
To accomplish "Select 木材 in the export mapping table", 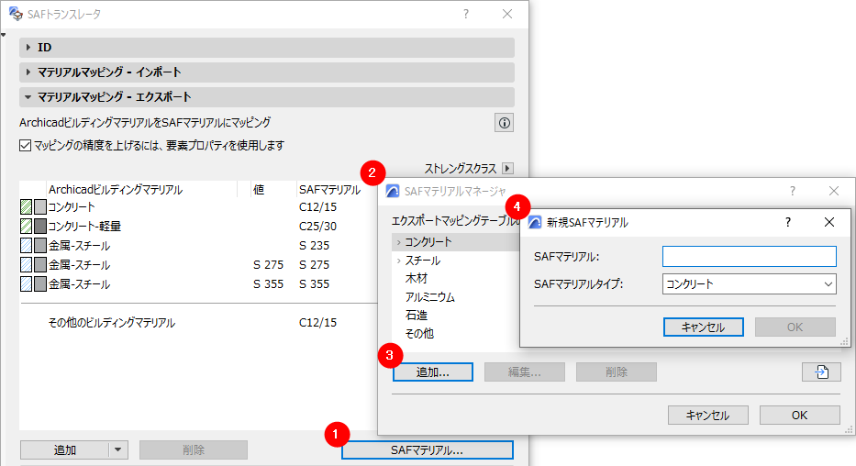I will coord(416,278).
